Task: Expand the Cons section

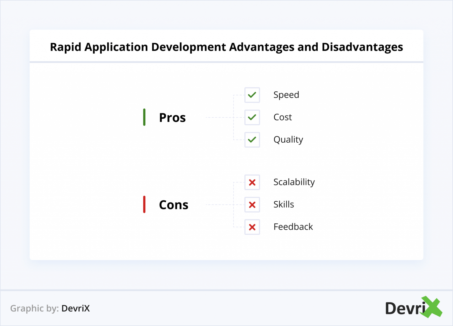Action: pos(173,205)
